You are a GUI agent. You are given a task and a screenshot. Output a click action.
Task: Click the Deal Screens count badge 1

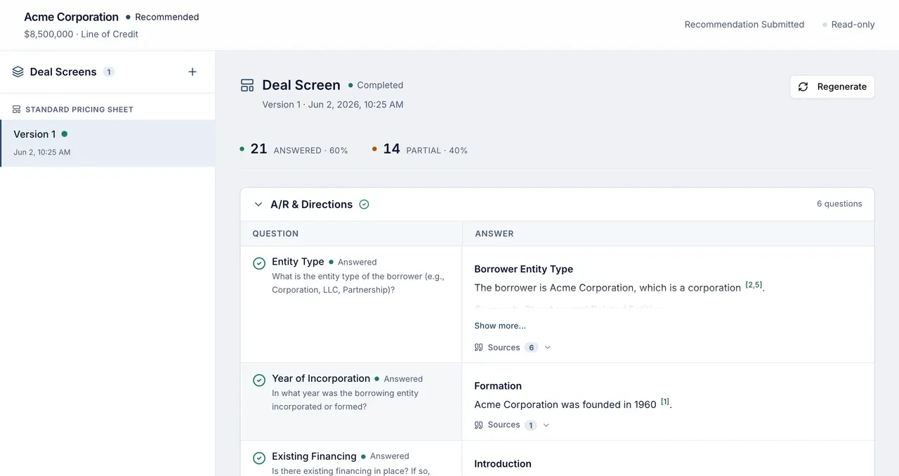point(108,72)
